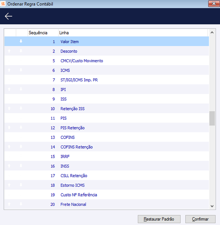This screenshot has height=225, width=220.
Task: Move ICMS row 6 up
Action: [9, 70]
